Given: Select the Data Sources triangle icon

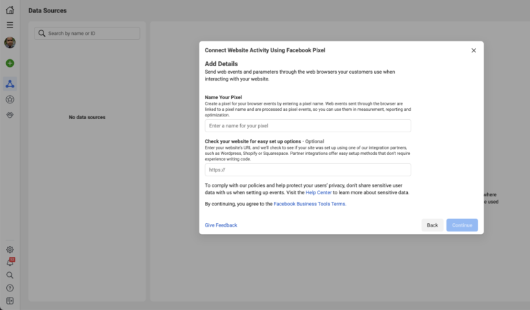Looking at the screenshot, I should (x=10, y=83).
